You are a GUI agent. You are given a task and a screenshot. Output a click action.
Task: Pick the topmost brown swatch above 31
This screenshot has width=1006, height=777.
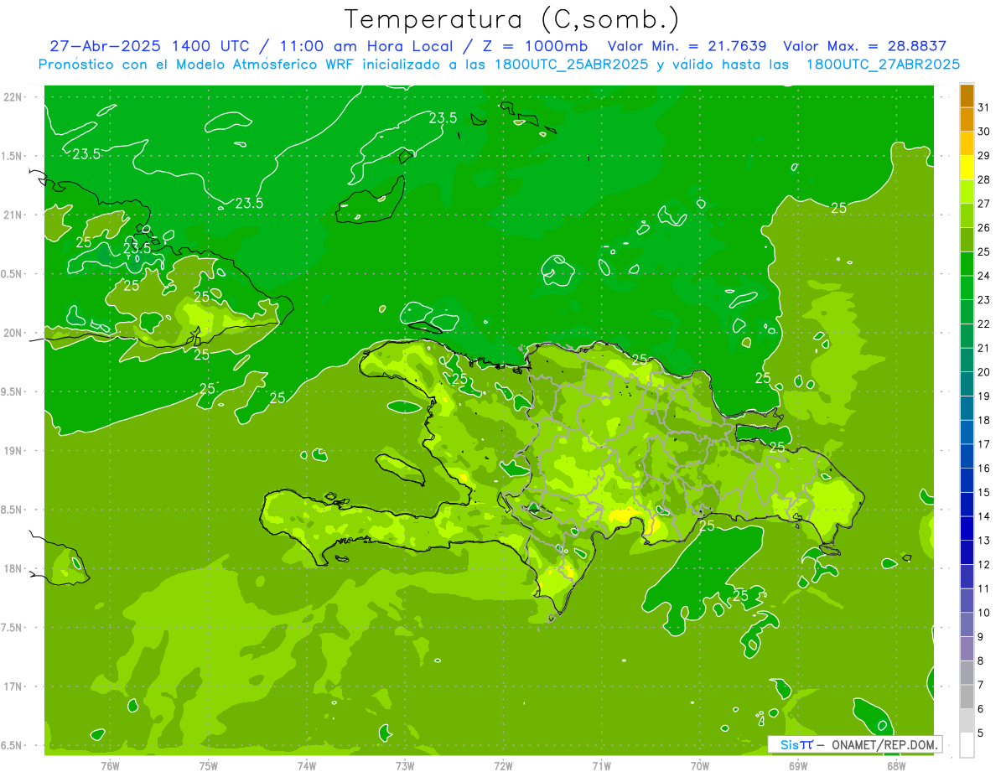pyautogui.click(x=967, y=96)
